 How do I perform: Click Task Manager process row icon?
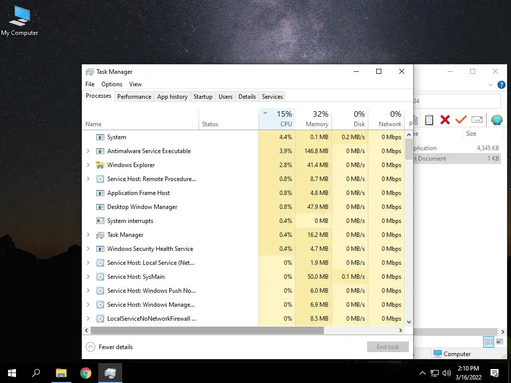(x=100, y=235)
